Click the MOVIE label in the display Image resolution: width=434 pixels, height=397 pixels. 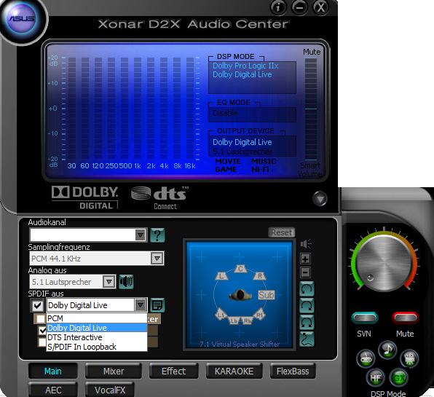click(x=228, y=162)
